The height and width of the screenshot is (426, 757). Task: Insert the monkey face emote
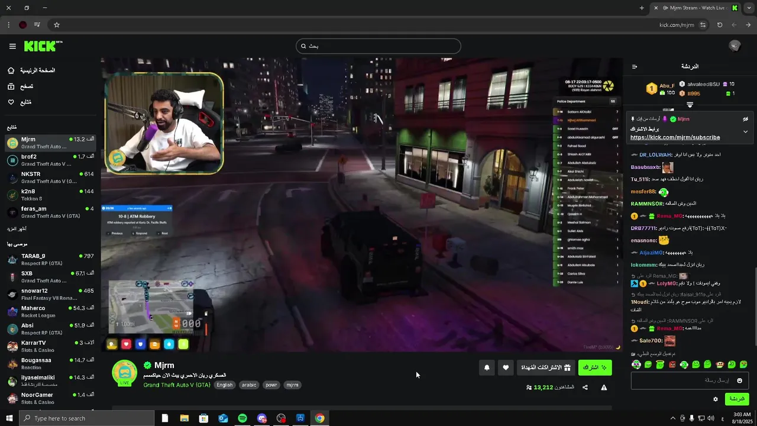coord(720,364)
